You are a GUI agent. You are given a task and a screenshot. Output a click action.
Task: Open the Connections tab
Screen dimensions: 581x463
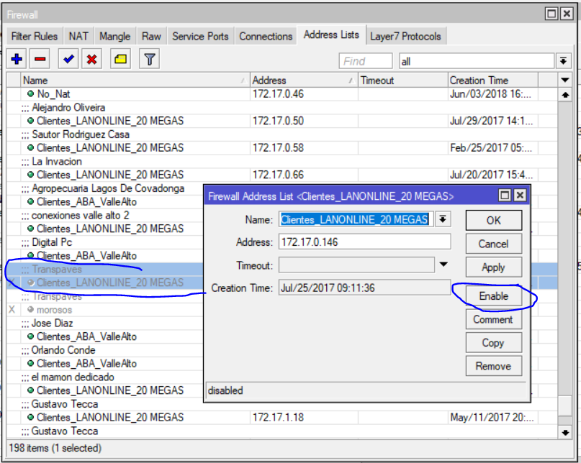click(x=266, y=36)
